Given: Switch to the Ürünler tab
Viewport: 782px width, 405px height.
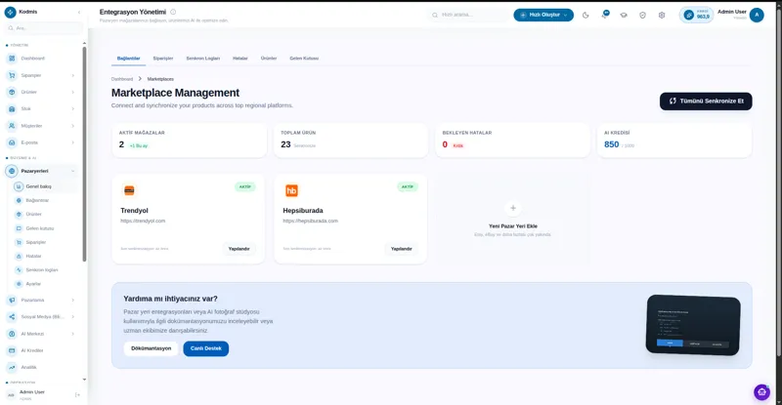Looking at the screenshot, I should [x=268, y=59].
